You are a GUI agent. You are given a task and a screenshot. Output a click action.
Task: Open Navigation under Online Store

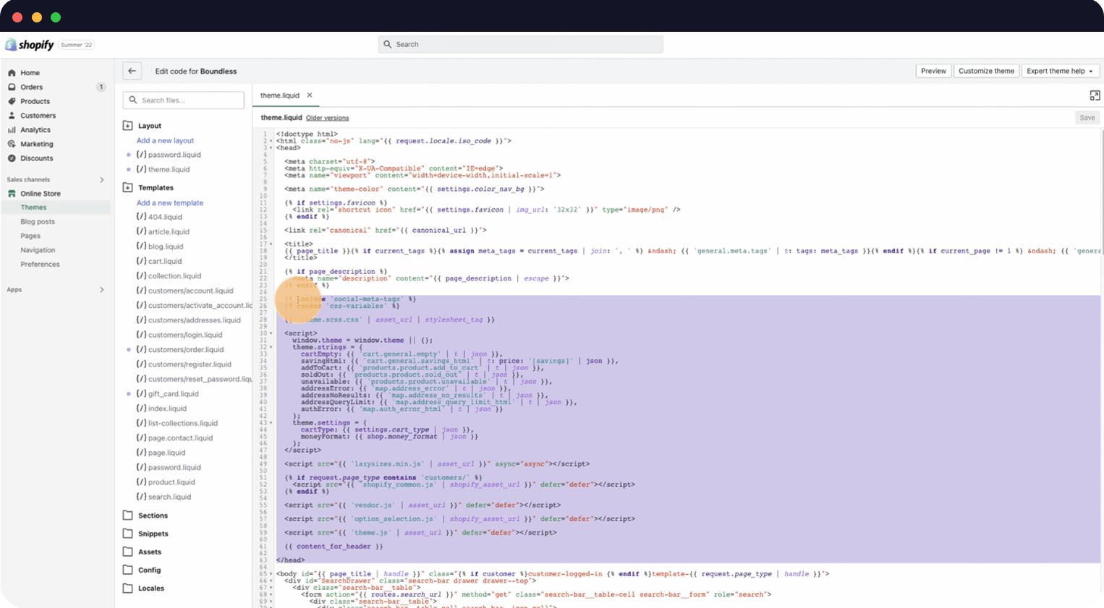(x=38, y=250)
